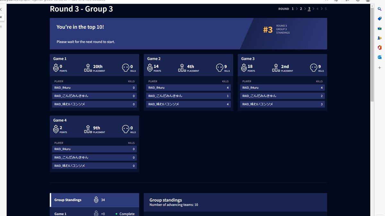The height and width of the screenshot is (216, 385).
Task: Click Game 3 placement podium icon
Action: (x=276, y=68)
